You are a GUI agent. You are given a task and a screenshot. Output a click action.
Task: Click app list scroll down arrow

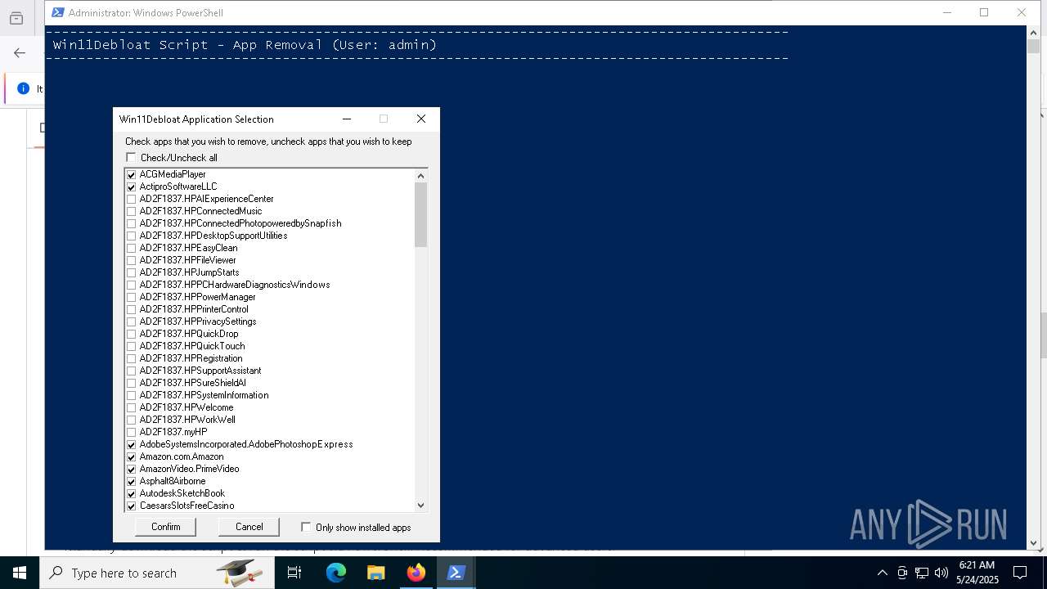pos(421,506)
